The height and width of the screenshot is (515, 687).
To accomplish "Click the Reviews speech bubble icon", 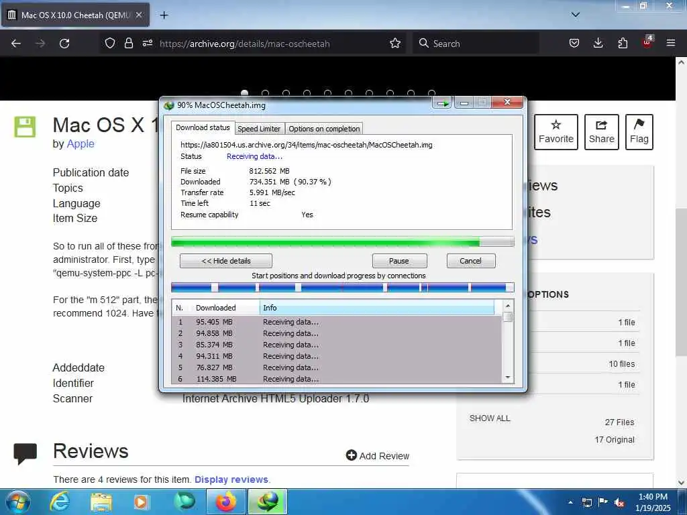I will (x=25, y=453).
